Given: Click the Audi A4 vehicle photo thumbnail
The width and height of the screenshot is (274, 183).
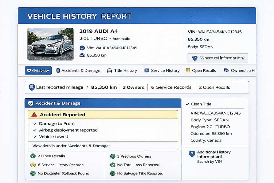Looking at the screenshot, I should click(50, 44).
